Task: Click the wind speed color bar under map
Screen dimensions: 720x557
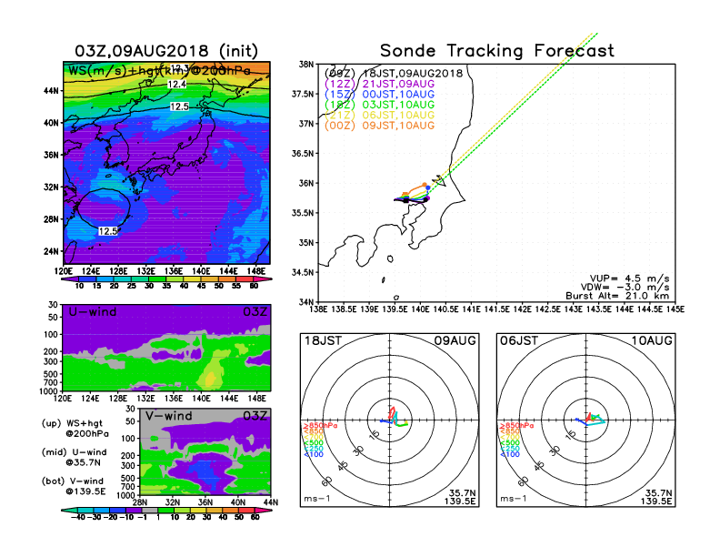Action: pos(166,280)
